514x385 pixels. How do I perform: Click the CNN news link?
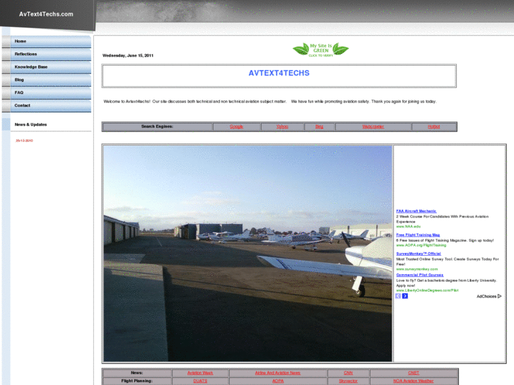pos(348,373)
